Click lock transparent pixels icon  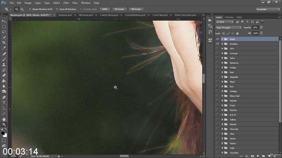click(x=223, y=33)
